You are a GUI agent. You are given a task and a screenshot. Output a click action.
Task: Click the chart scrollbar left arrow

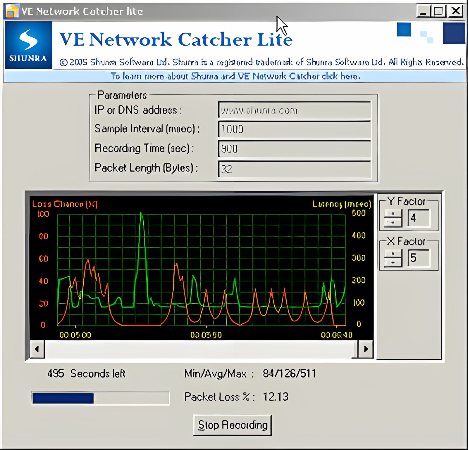37,349
